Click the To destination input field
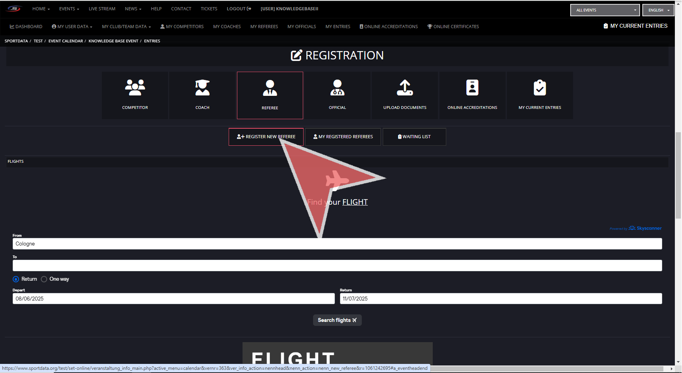Image resolution: width=682 pixels, height=373 pixels. click(x=337, y=265)
